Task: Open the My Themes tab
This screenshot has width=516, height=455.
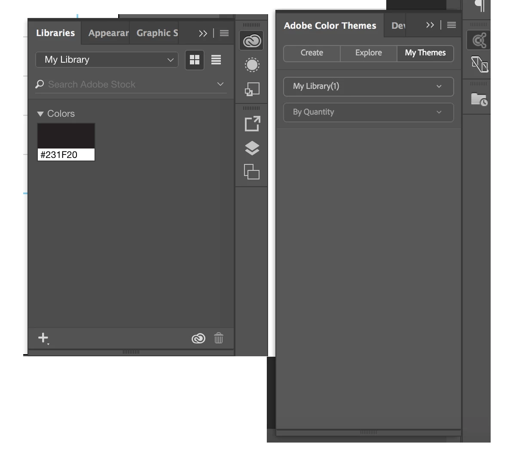Action: point(425,53)
